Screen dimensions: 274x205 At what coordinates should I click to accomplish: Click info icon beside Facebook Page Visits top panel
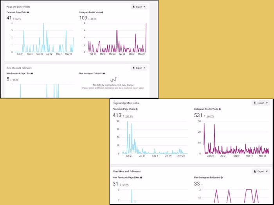click(x=28, y=12)
